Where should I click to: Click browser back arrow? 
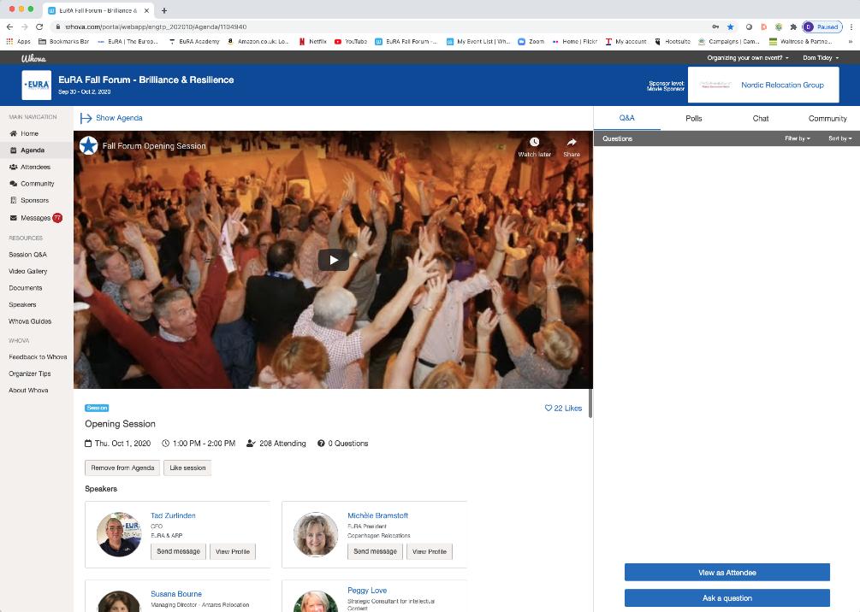pos(10,26)
